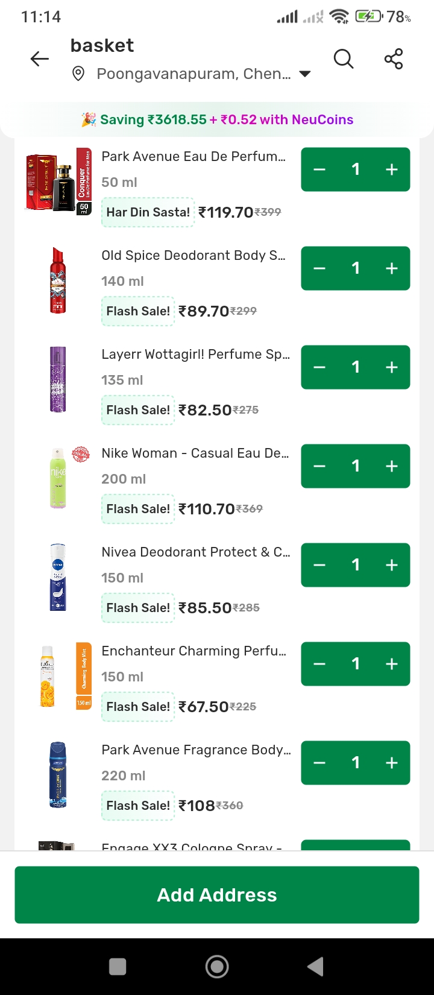
Task: Tap the Nike Woman product thumbnail
Action: (x=58, y=478)
